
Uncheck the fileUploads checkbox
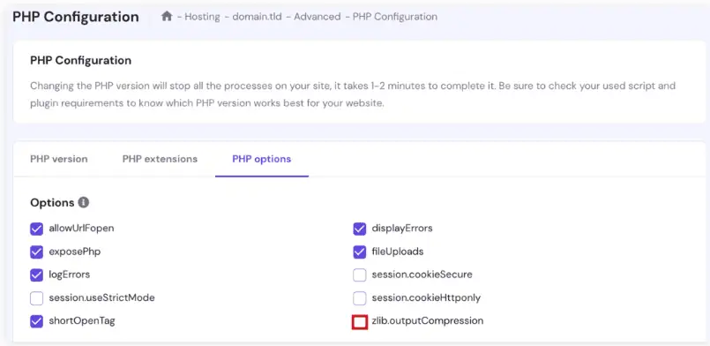click(360, 252)
